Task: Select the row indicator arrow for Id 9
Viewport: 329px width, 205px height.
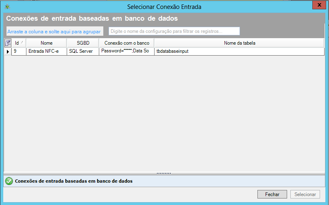Action: click(8, 52)
